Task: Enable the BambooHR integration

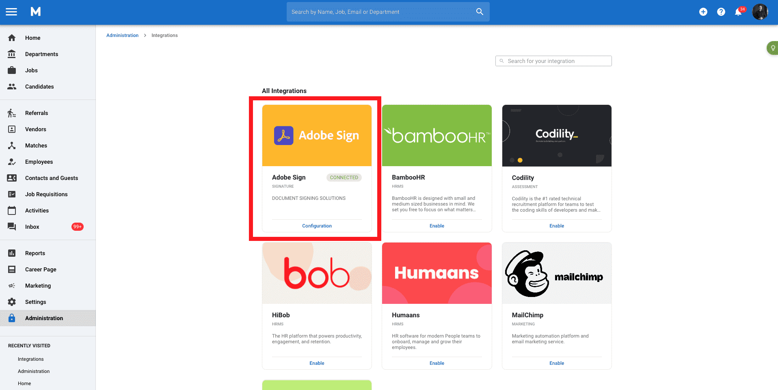Action: coord(437,226)
